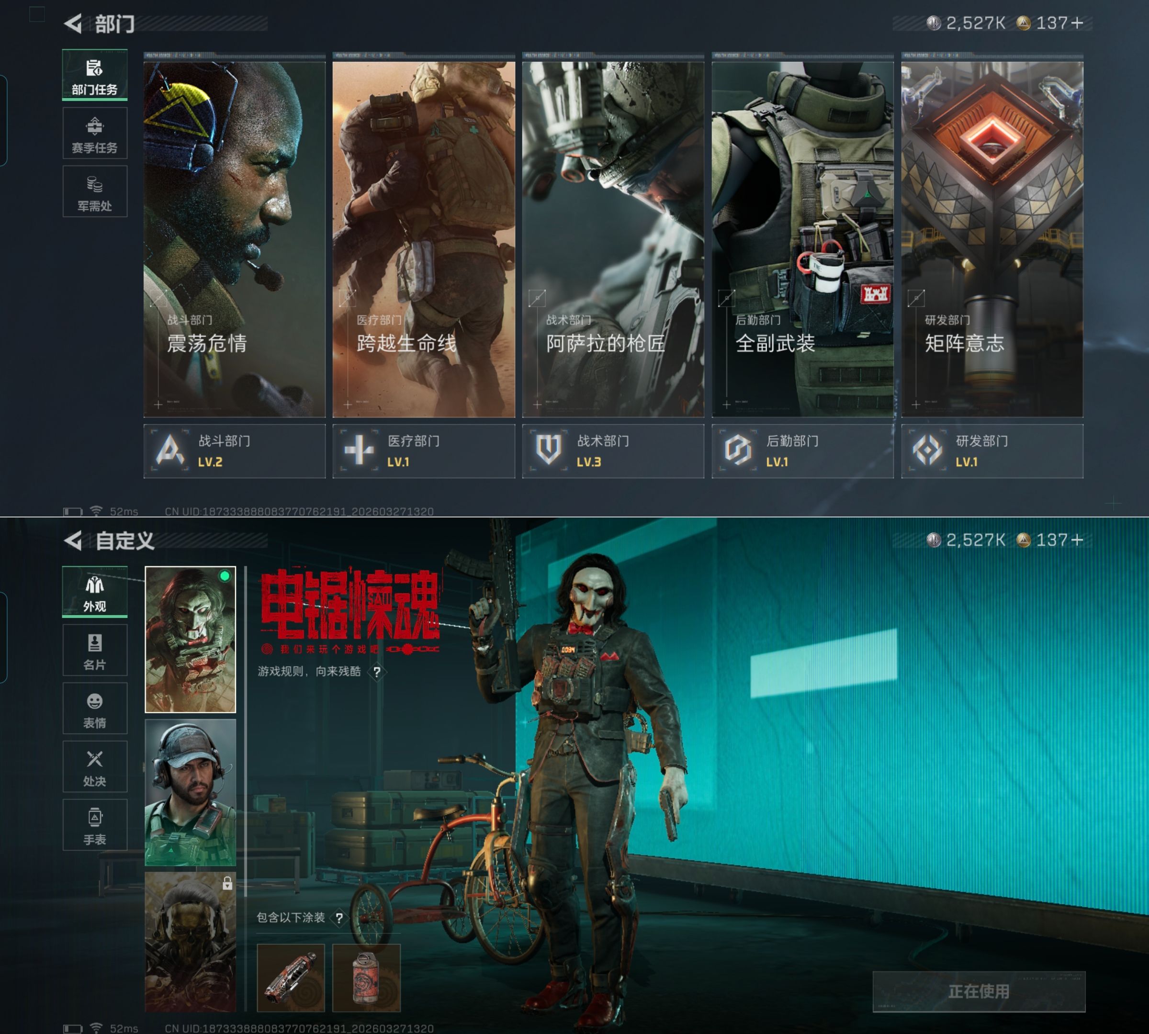Click the 外观 appearance icon
1149x1034 pixels.
94,592
